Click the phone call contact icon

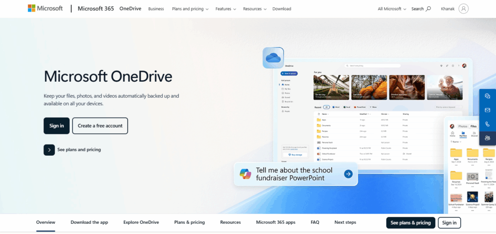tap(487, 124)
